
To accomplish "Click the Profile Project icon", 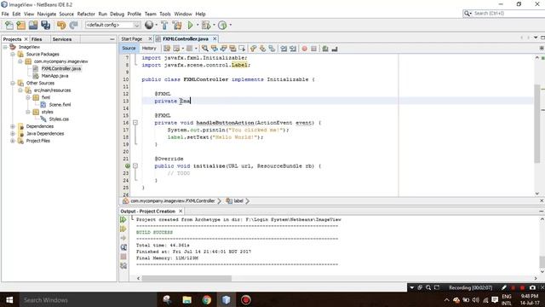I will tap(222, 25).
